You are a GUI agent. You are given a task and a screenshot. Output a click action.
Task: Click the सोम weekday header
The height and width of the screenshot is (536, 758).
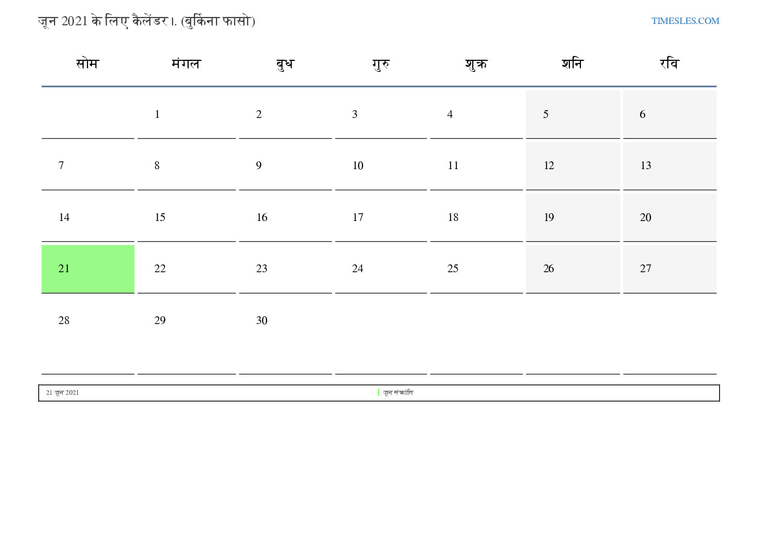[88, 64]
